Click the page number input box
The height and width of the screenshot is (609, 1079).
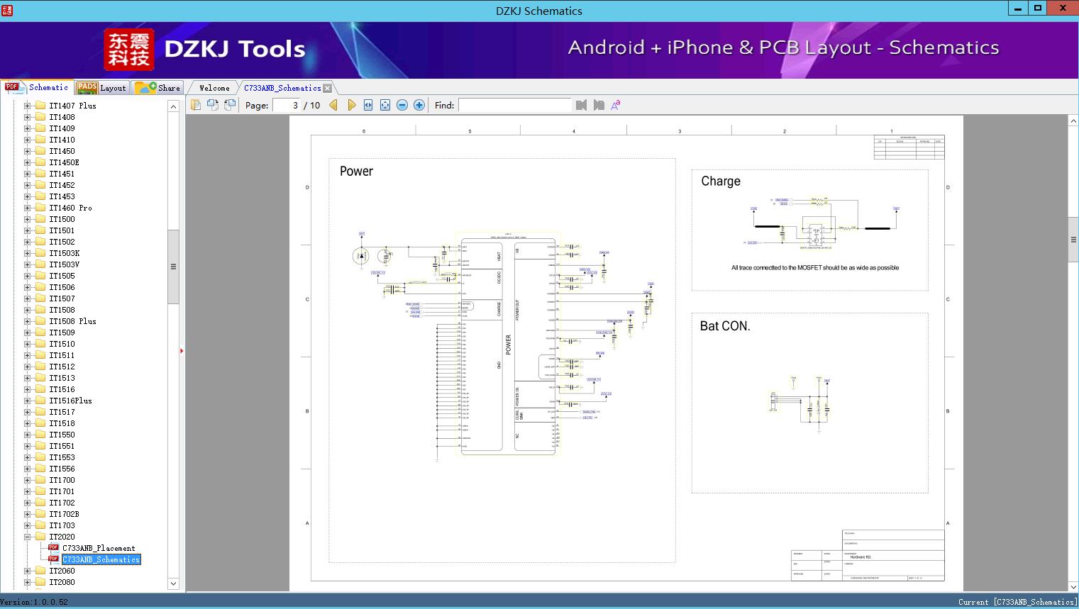tap(287, 105)
